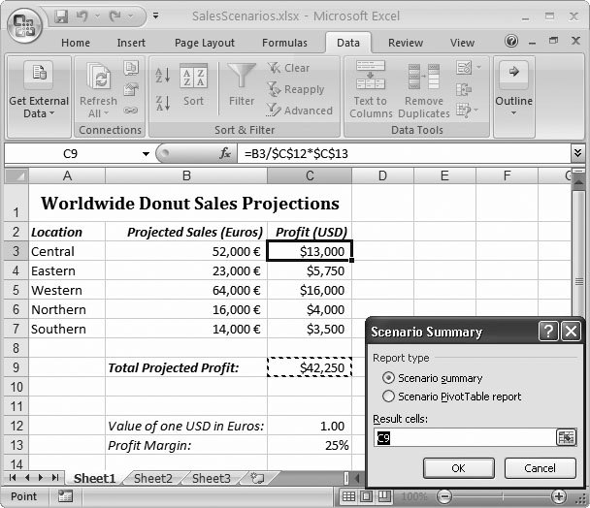The width and height of the screenshot is (590, 508).
Task: Select cell with 52,000 € Central sales
Action: (186, 251)
